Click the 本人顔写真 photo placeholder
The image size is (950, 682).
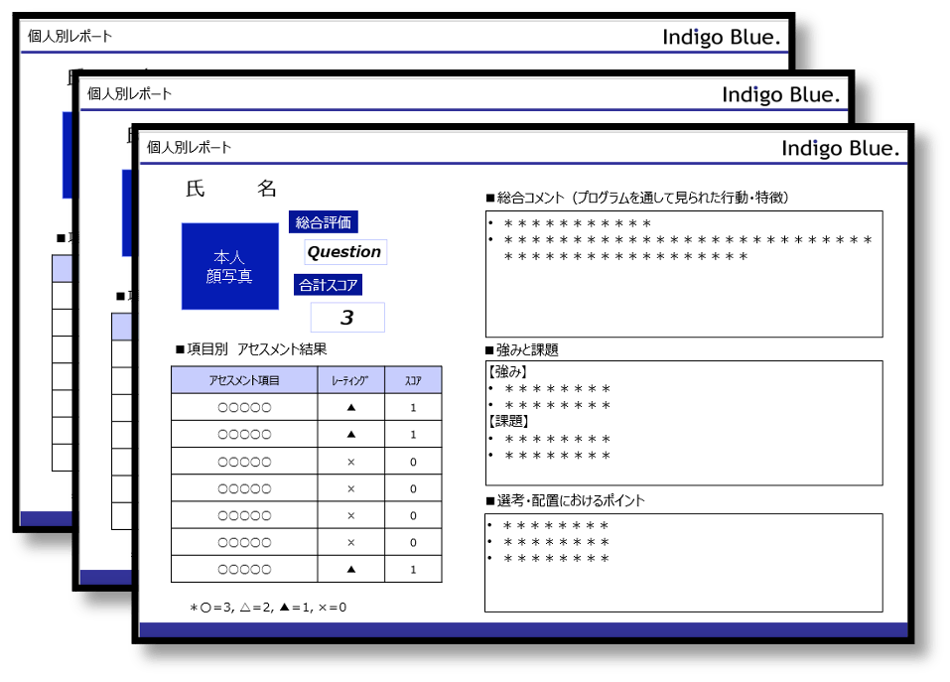(229, 266)
